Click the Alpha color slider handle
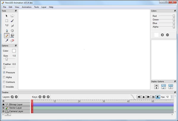This screenshot has height=121, width=178. [174, 27]
